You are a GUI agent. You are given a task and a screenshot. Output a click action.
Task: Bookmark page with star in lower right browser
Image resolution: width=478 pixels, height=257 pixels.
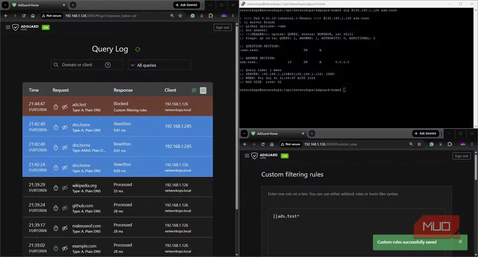(x=419, y=144)
